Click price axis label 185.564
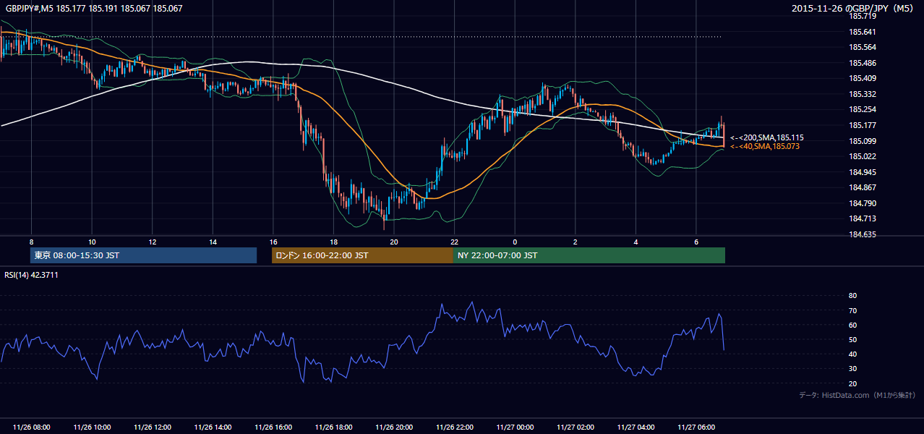Screen dimensions: 924x434 click(x=863, y=48)
